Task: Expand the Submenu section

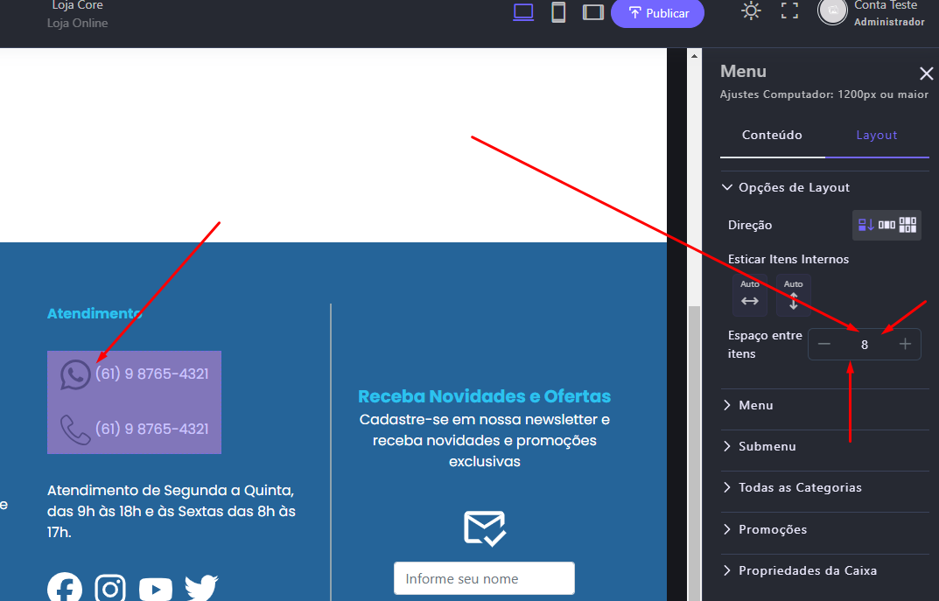Action: tap(767, 446)
